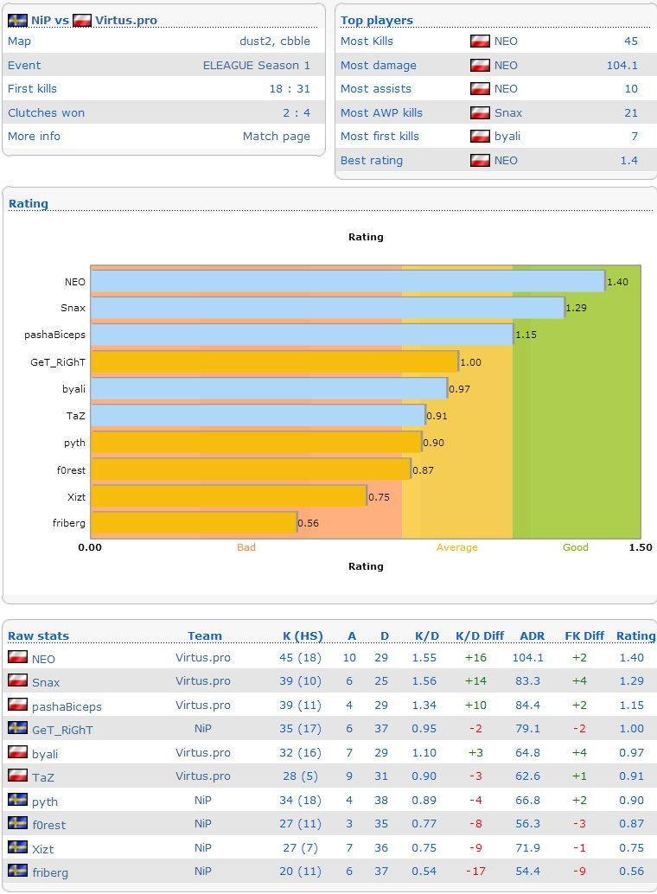The width and height of the screenshot is (657, 894).
Task: Click the Poland flag in NEO raw stats row
Action: tap(17, 657)
